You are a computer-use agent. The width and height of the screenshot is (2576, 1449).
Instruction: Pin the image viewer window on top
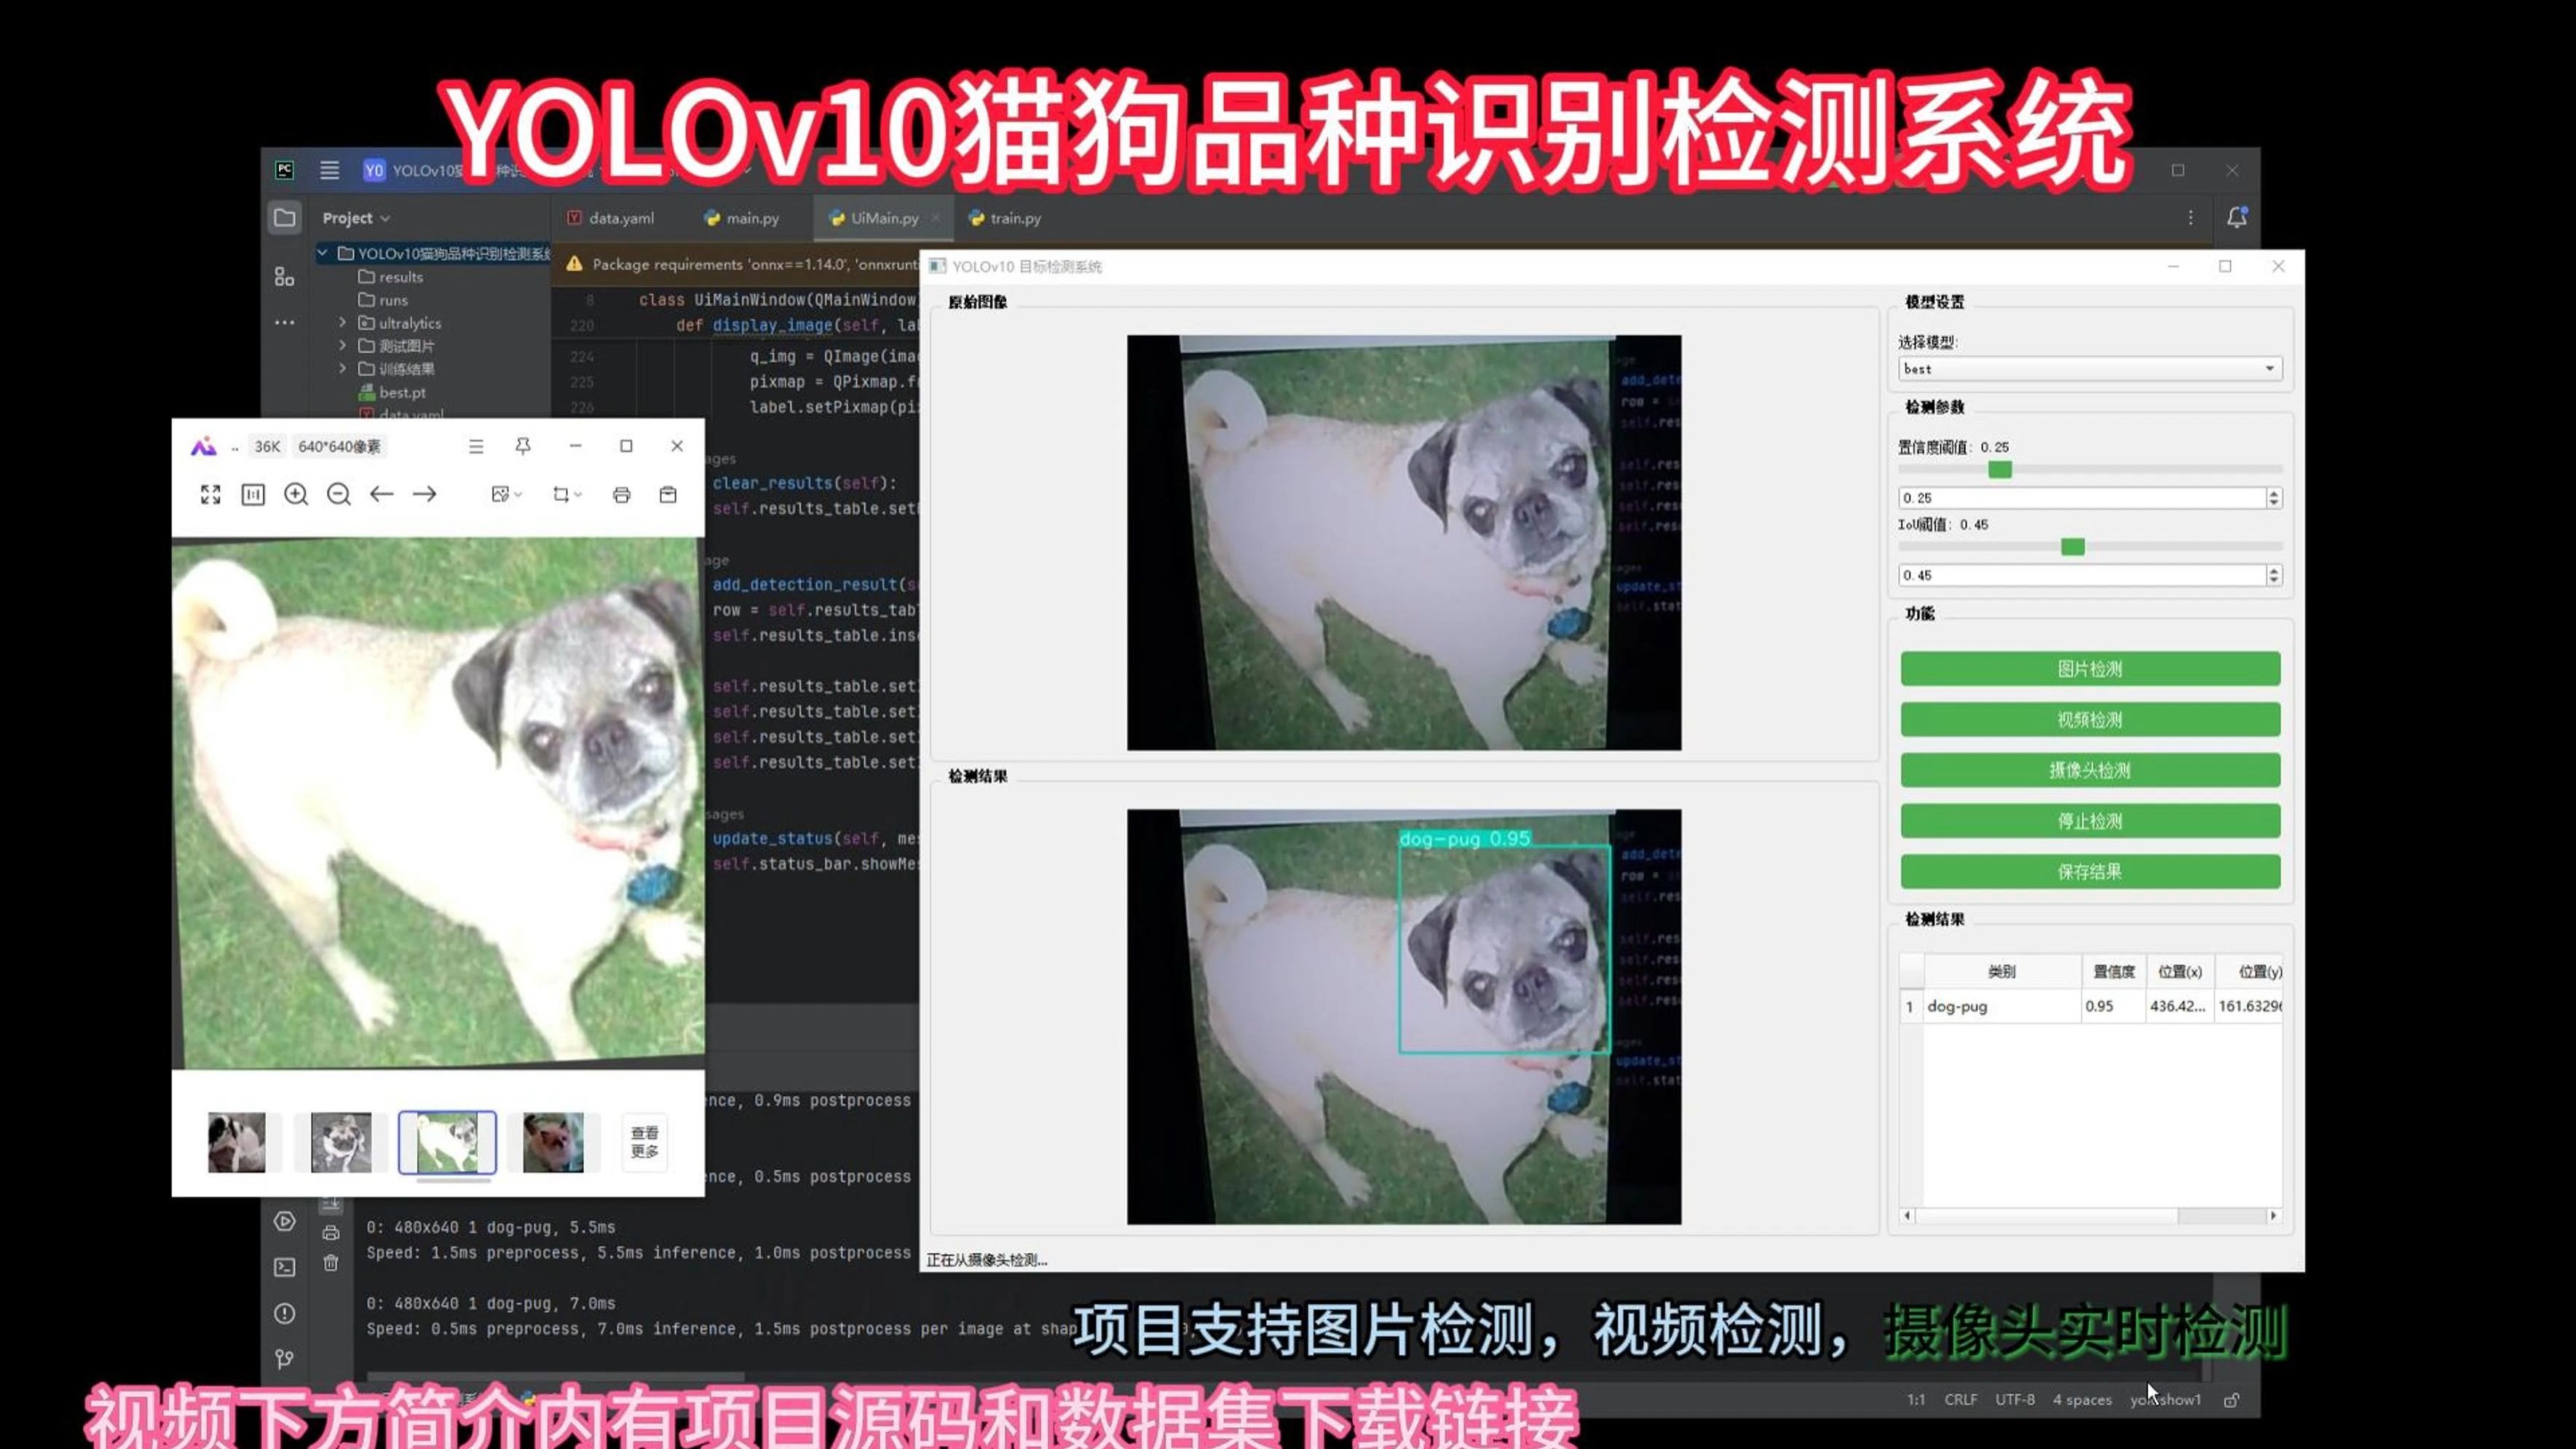click(521, 446)
